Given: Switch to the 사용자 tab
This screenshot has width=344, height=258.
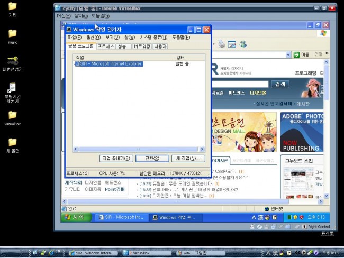Looking at the screenshot, I should tap(160, 47).
